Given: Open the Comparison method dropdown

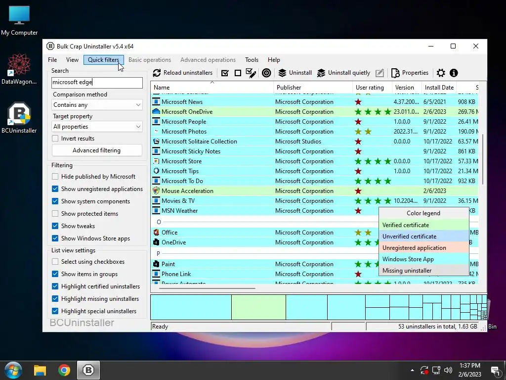Looking at the screenshot, I should click(x=97, y=105).
